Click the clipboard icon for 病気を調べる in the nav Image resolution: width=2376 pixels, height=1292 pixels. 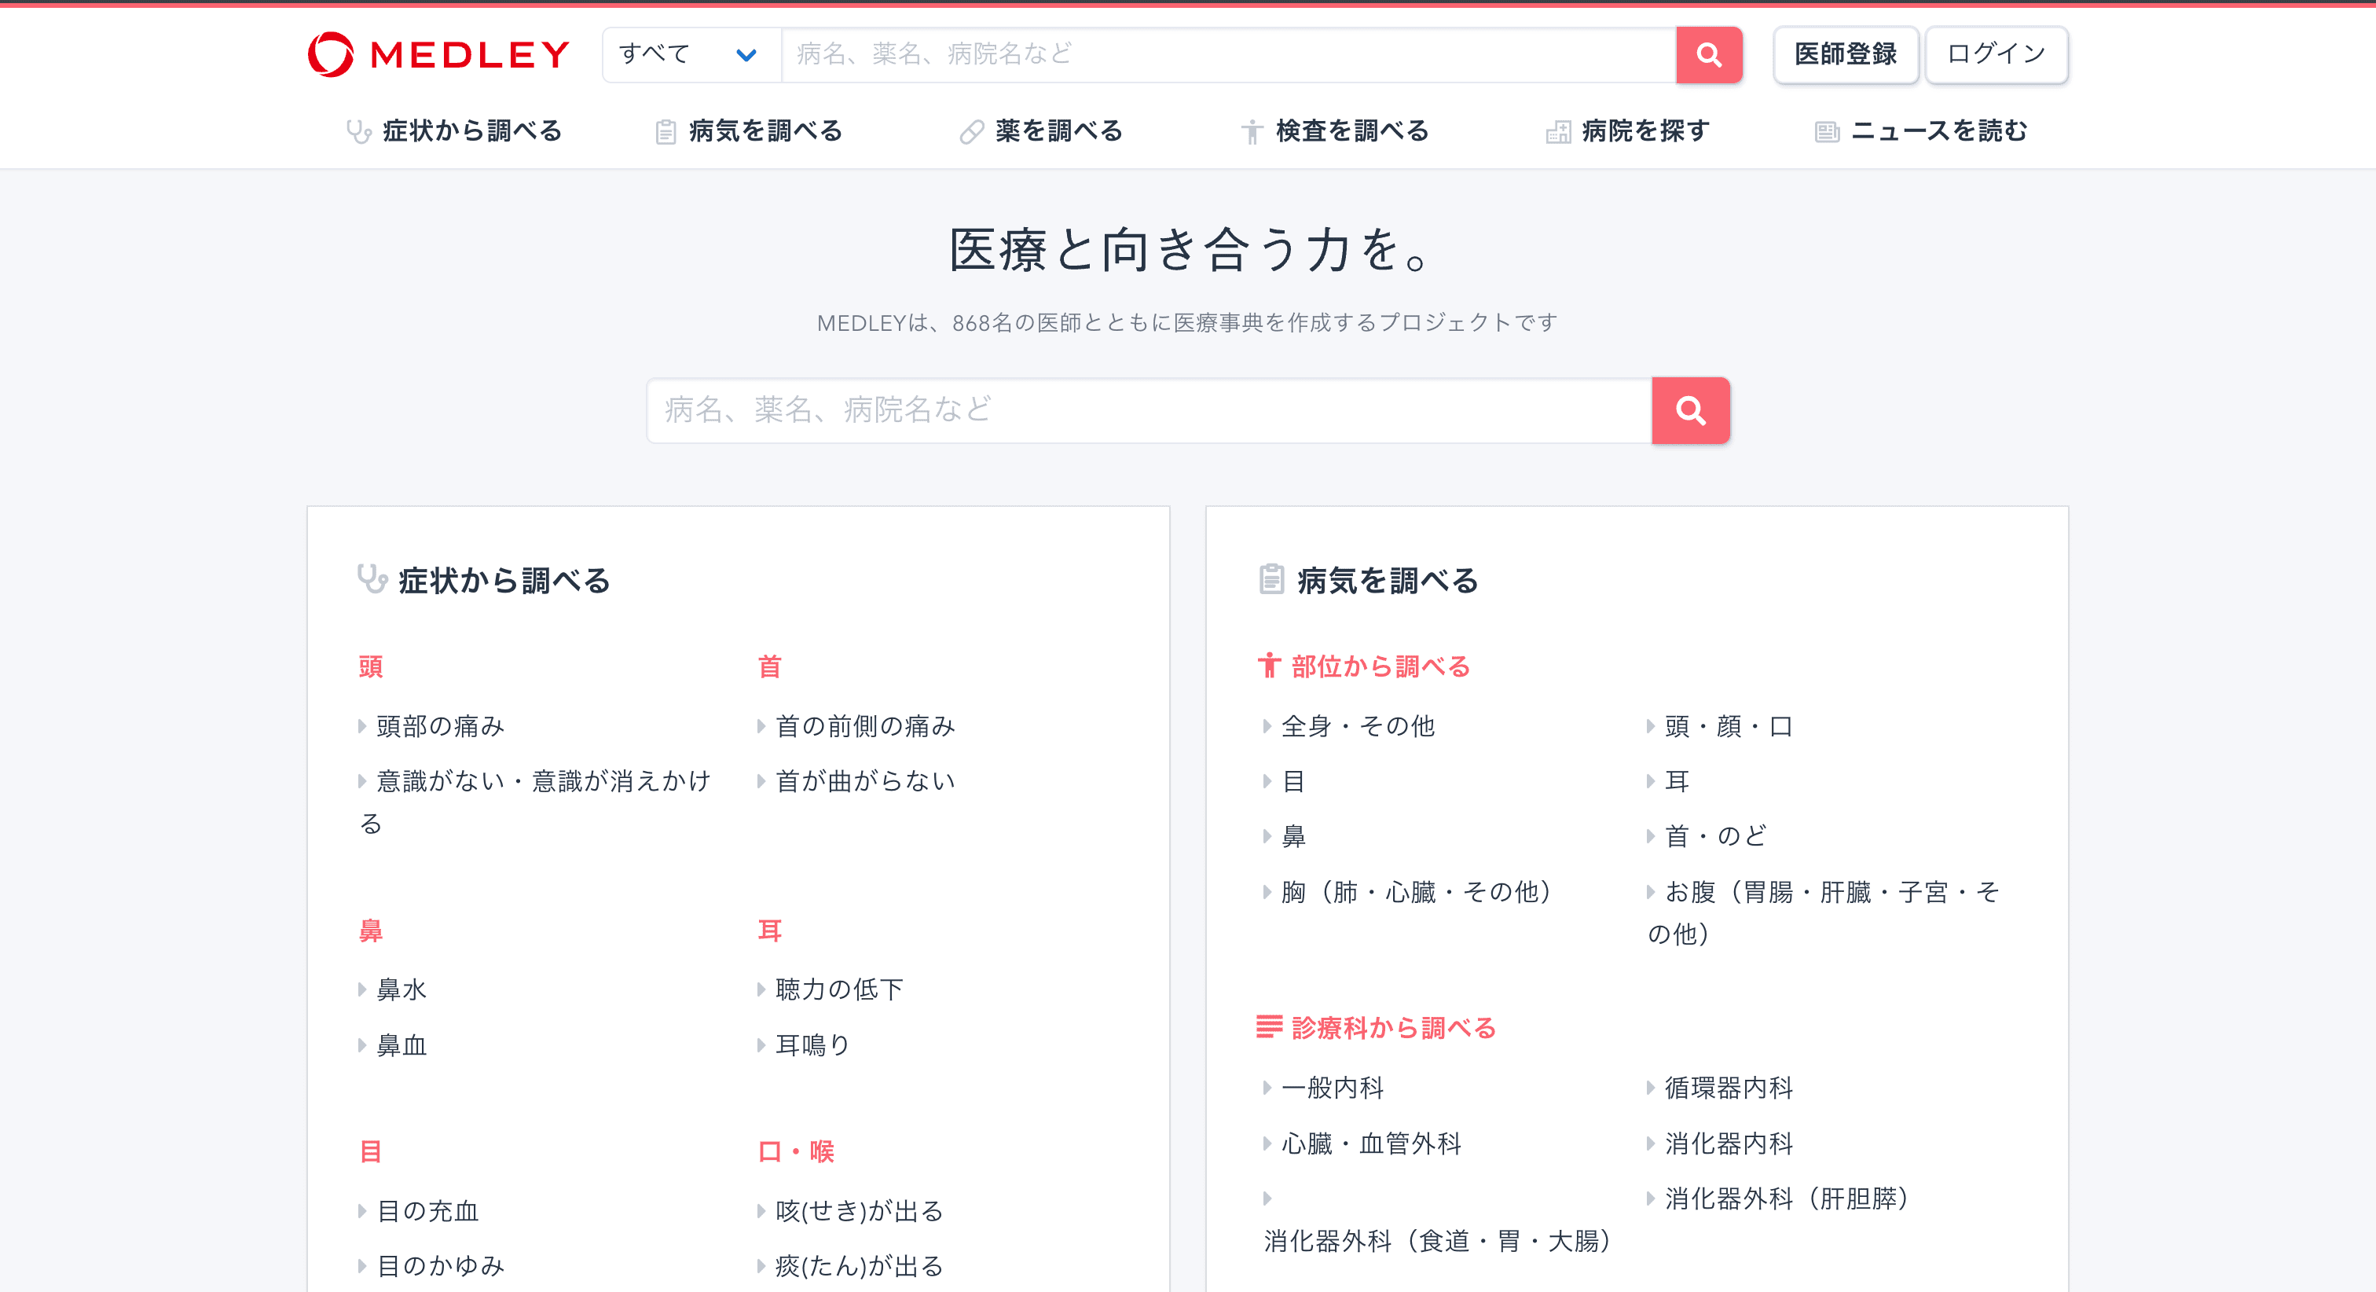665,132
